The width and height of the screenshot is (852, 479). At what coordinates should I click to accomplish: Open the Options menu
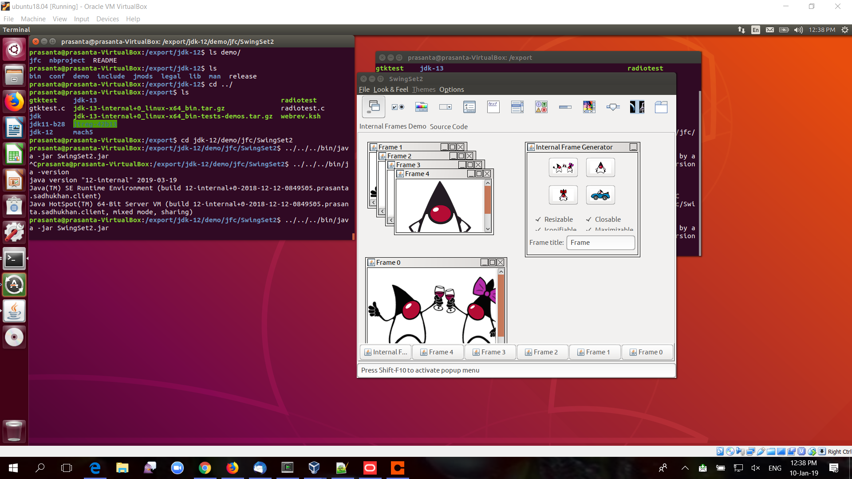(451, 90)
